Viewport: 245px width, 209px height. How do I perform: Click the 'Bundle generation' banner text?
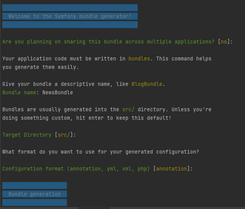[35, 194]
